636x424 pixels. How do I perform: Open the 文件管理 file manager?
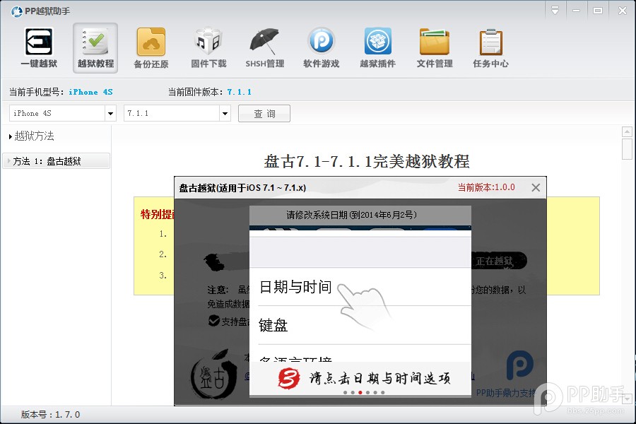pos(434,47)
